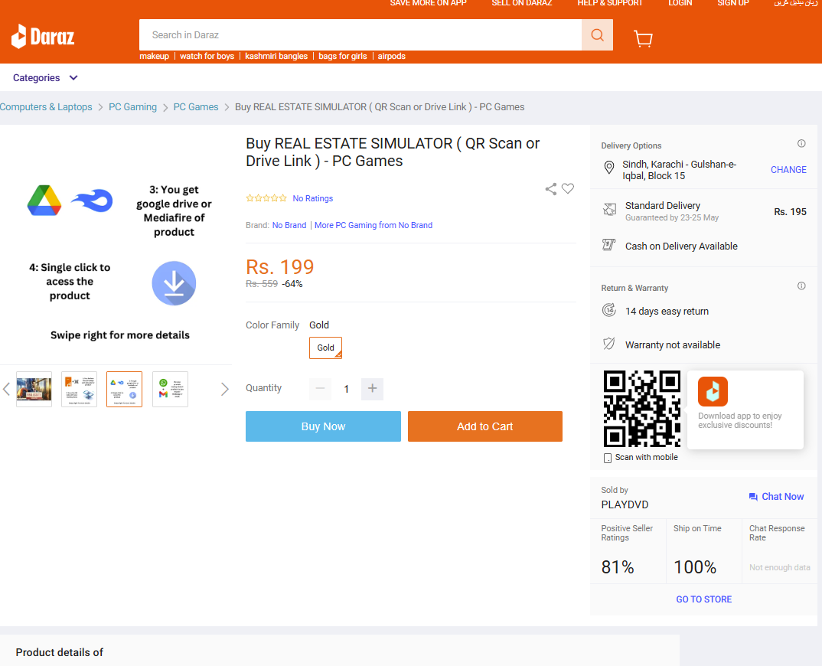The width and height of the screenshot is (822, 666).
Task: Select the Gold color option
Action: coord(325,348)
